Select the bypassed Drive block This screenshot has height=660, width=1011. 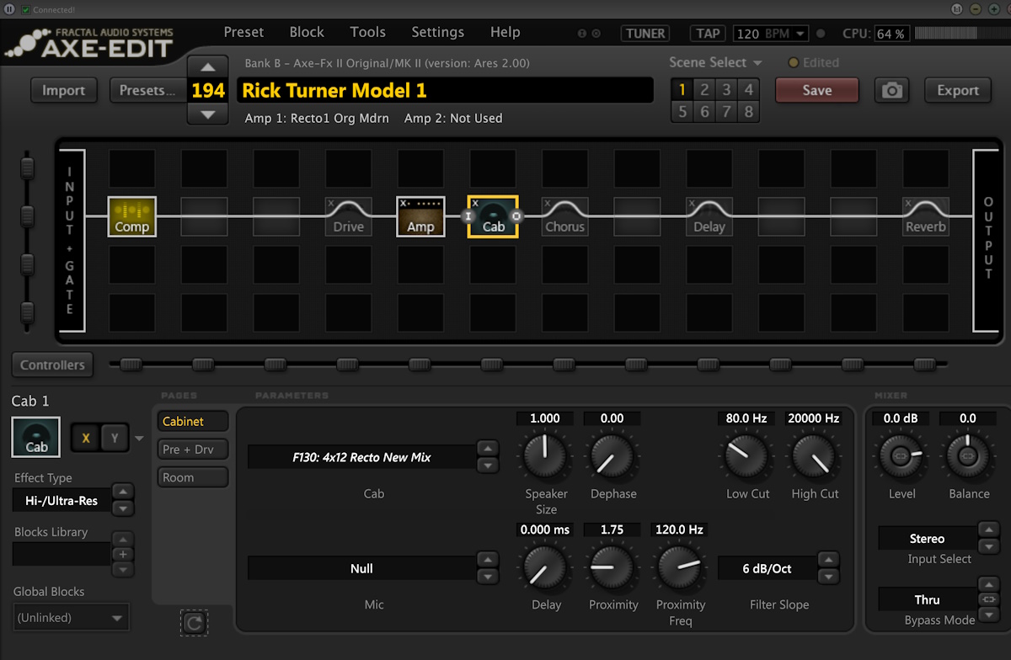[349, 216]
